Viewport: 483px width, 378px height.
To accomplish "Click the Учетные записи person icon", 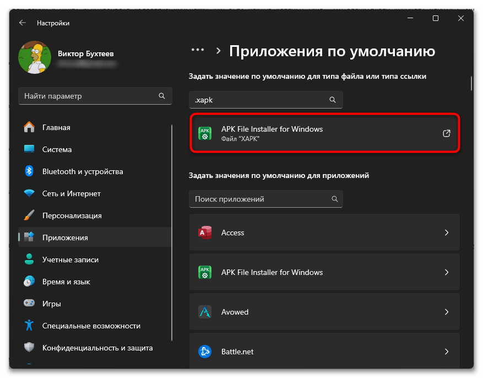I will tap(29, 260).
